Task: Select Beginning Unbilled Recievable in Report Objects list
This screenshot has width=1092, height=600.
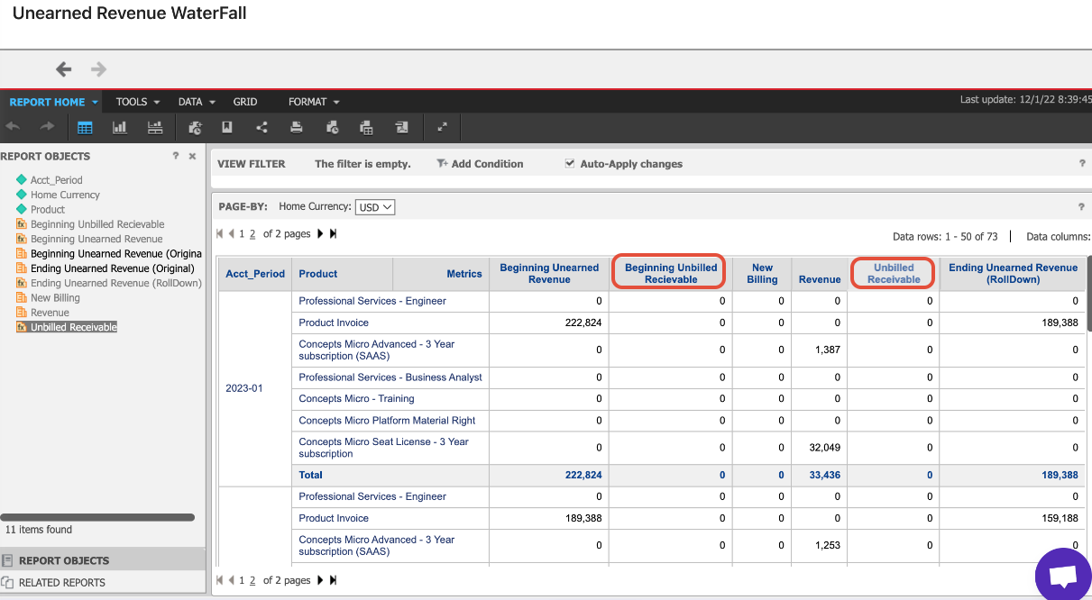Action: (x=97, y=224)
